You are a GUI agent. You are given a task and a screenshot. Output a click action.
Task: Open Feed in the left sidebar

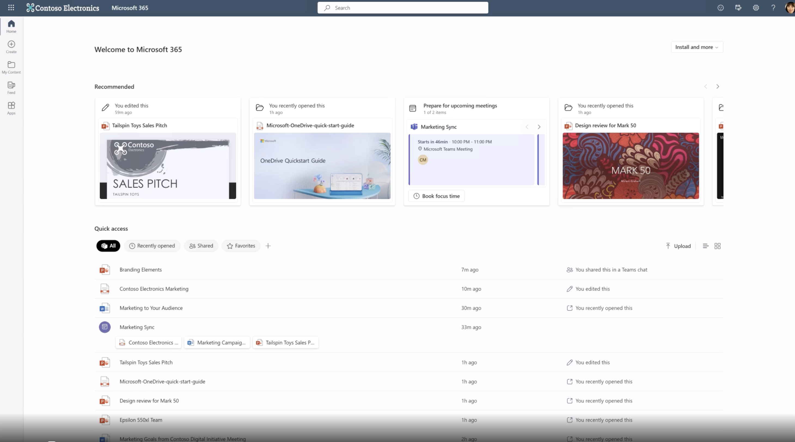click(11, 88)
